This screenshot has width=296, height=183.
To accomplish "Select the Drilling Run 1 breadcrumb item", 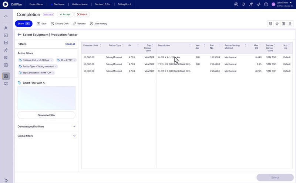I will tap(124, 4).
